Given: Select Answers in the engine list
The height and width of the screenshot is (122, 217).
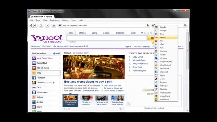Looking at the screenshot, I should pyautogui.click(x=166, y=82).
